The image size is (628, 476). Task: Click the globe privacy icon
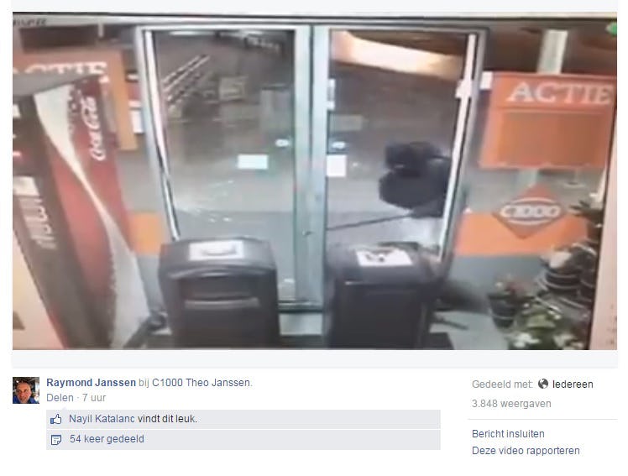coord(542,384)
